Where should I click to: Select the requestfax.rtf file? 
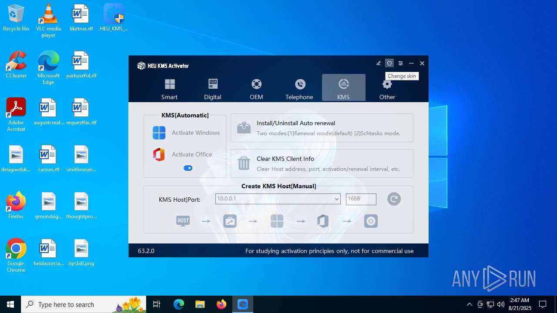(81, 112)
